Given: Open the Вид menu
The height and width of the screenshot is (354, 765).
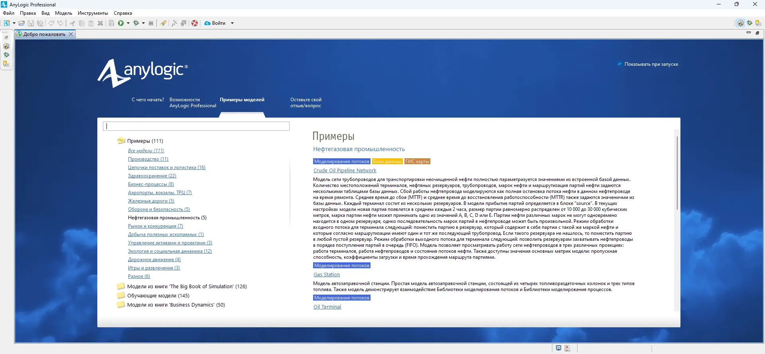Looking at the screenshot, I should [x=45, y=13].
